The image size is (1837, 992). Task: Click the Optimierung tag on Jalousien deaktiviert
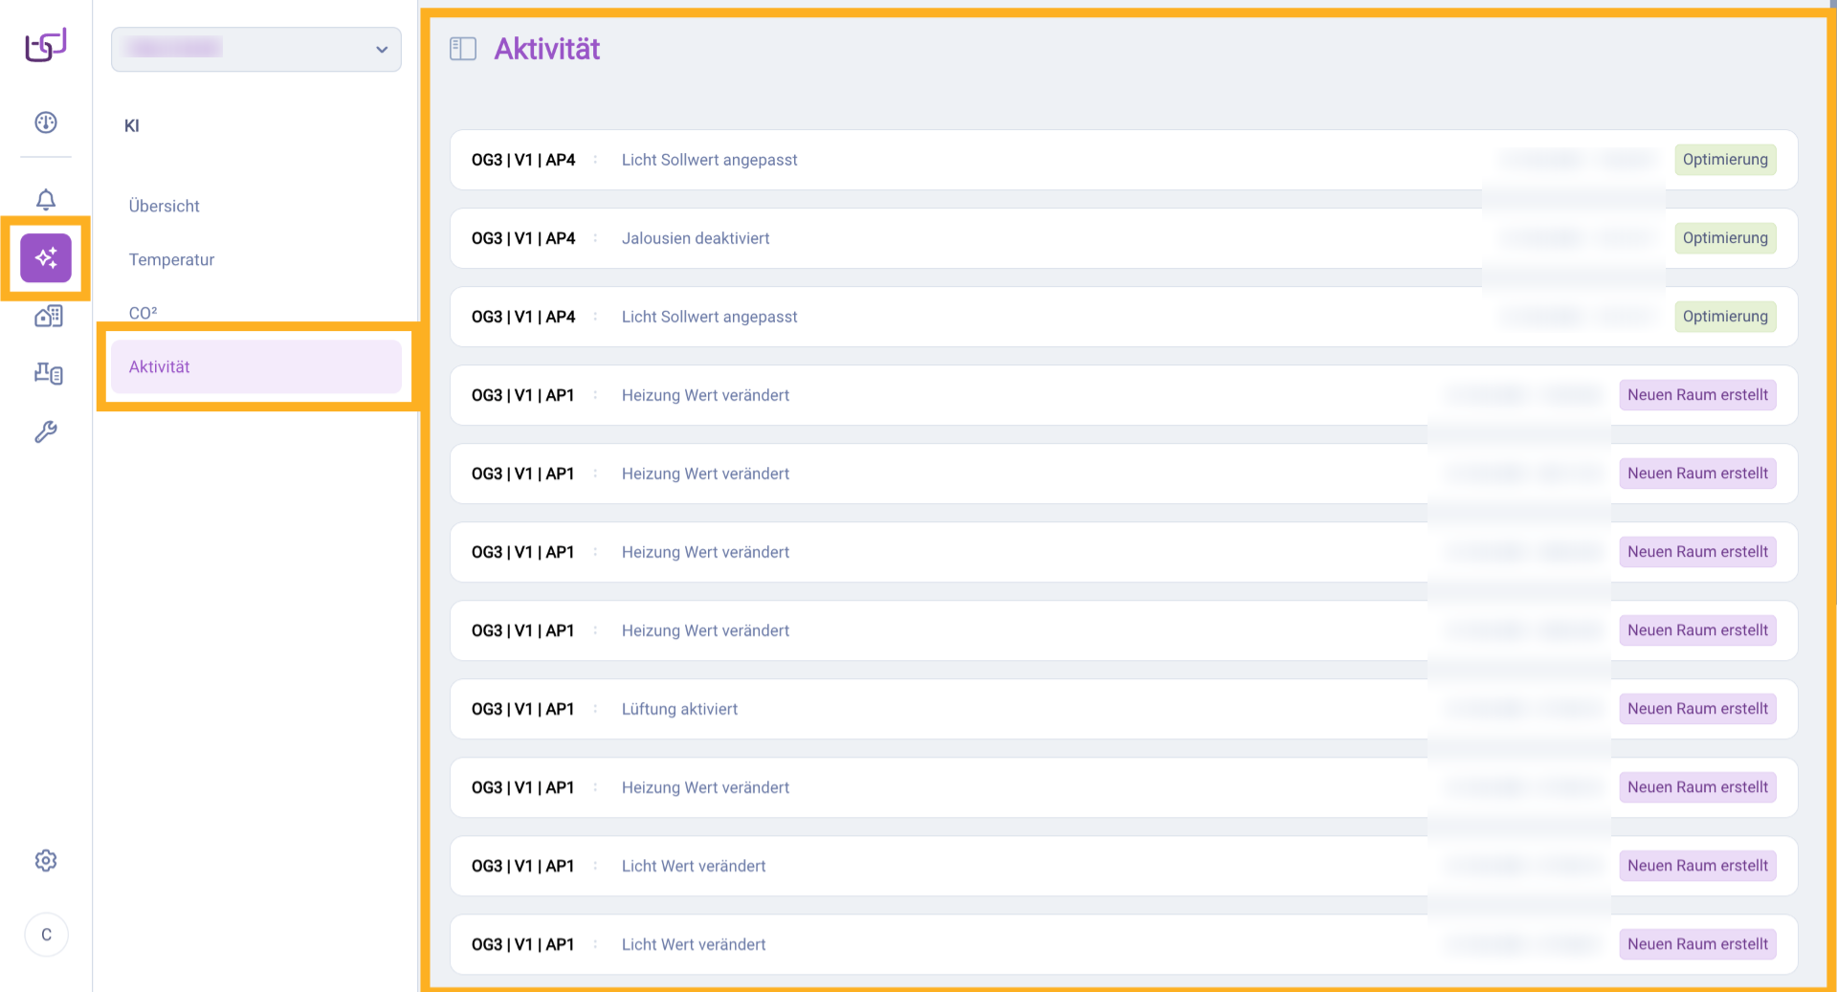[x=1724, y=238]
